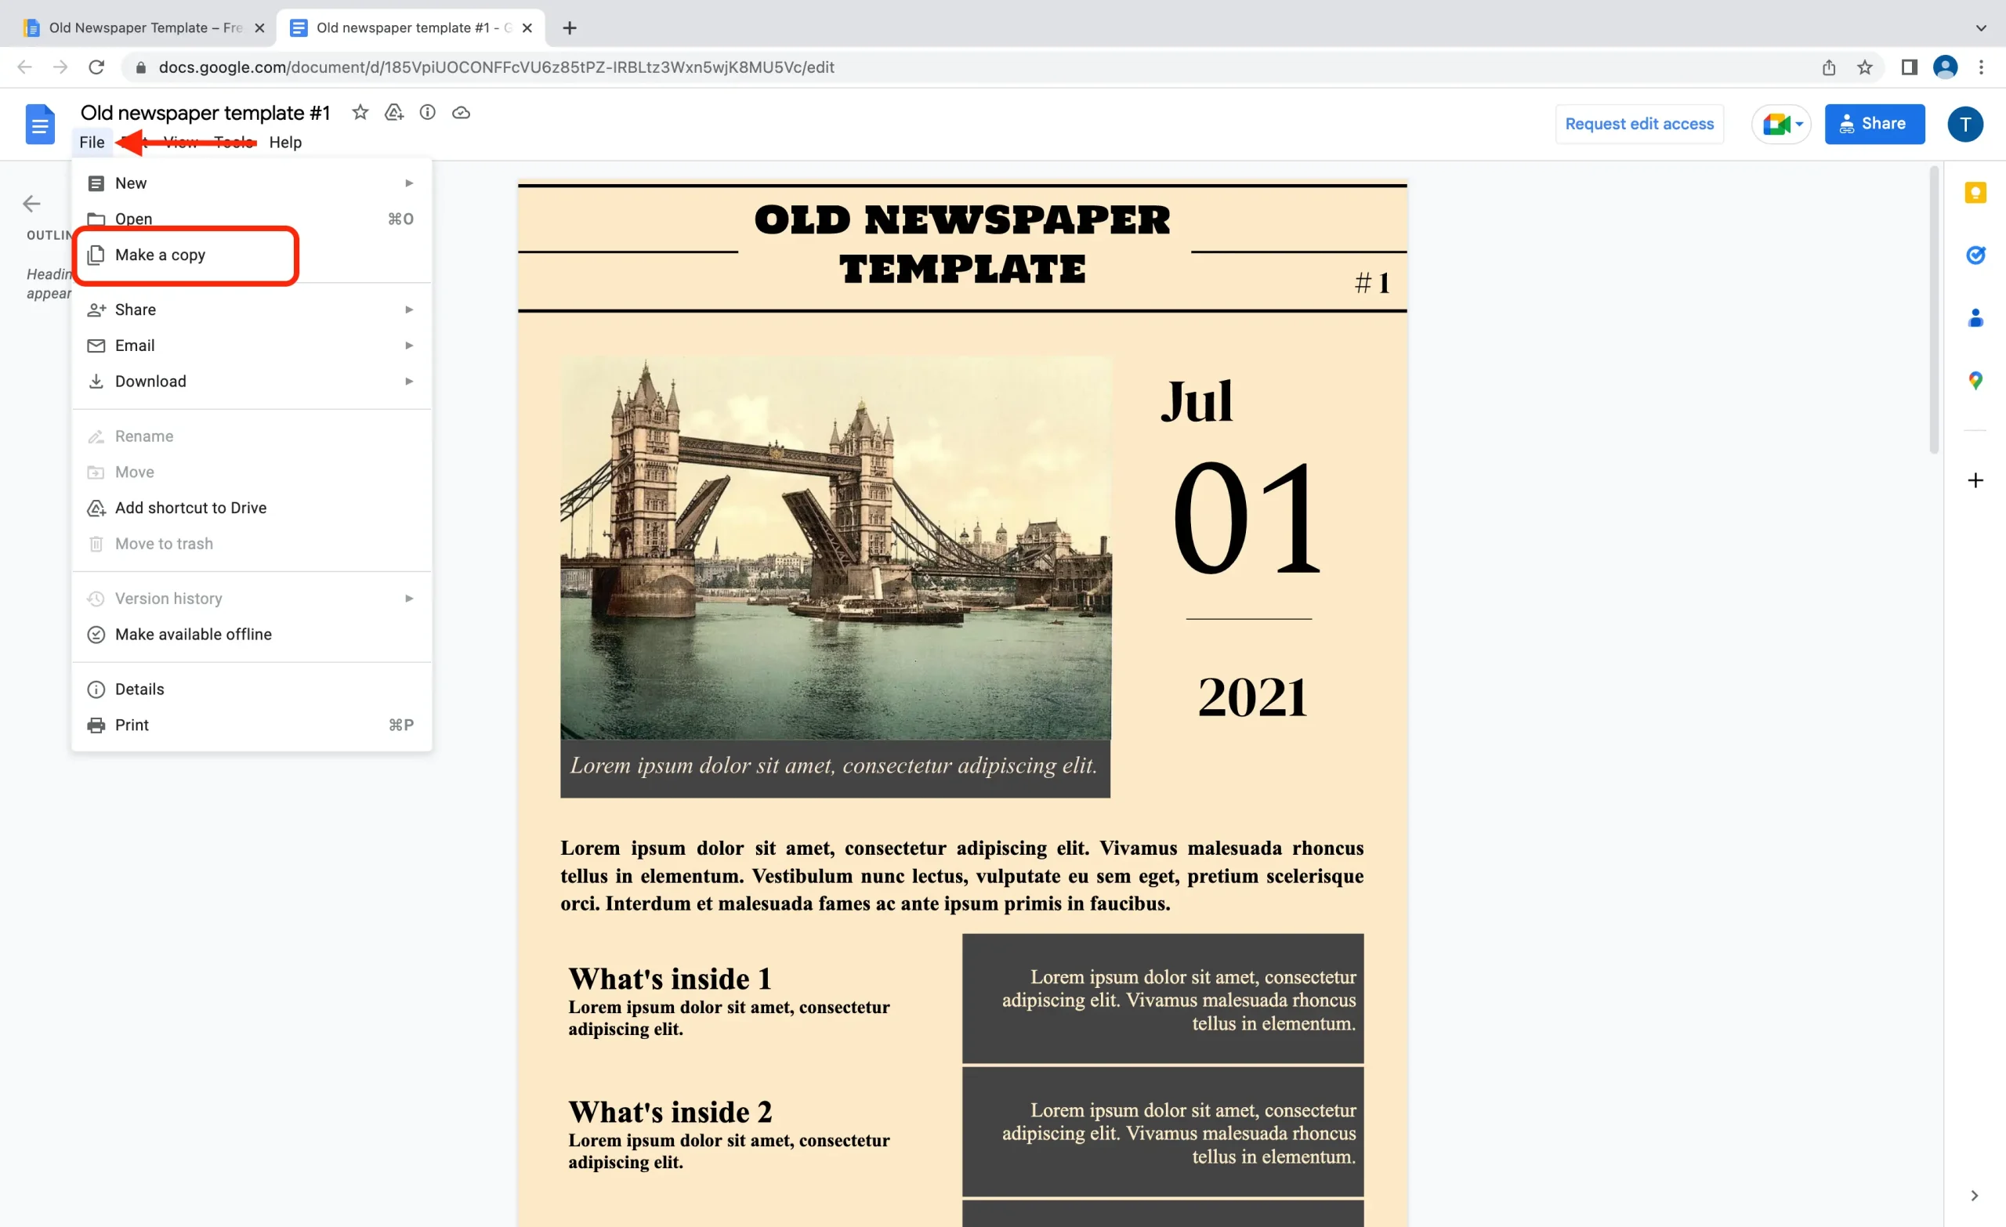Image resolution: width=2006 pixels, height=1227 pixels.
Task: Open the Help menu
Action: pos(284,142)
